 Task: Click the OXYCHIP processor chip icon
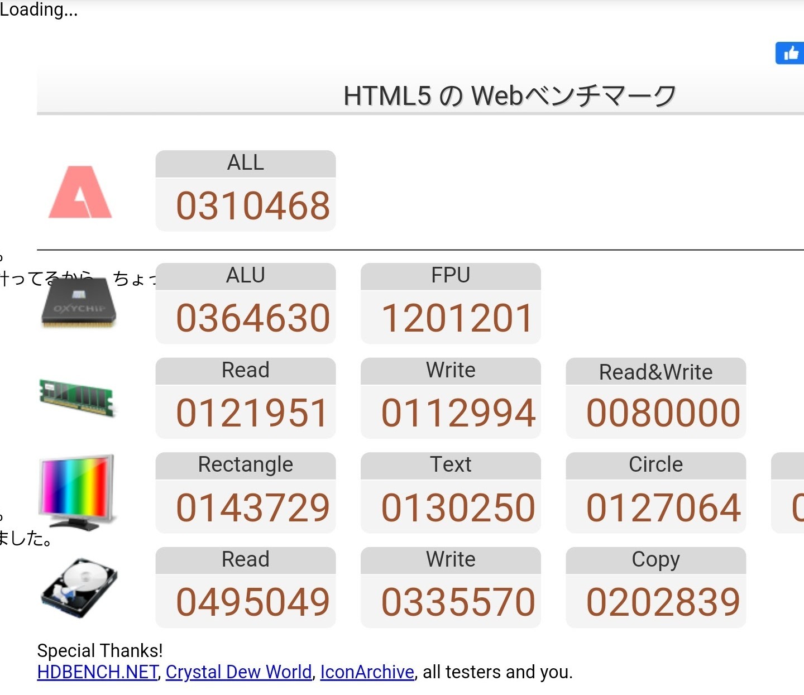79,302
